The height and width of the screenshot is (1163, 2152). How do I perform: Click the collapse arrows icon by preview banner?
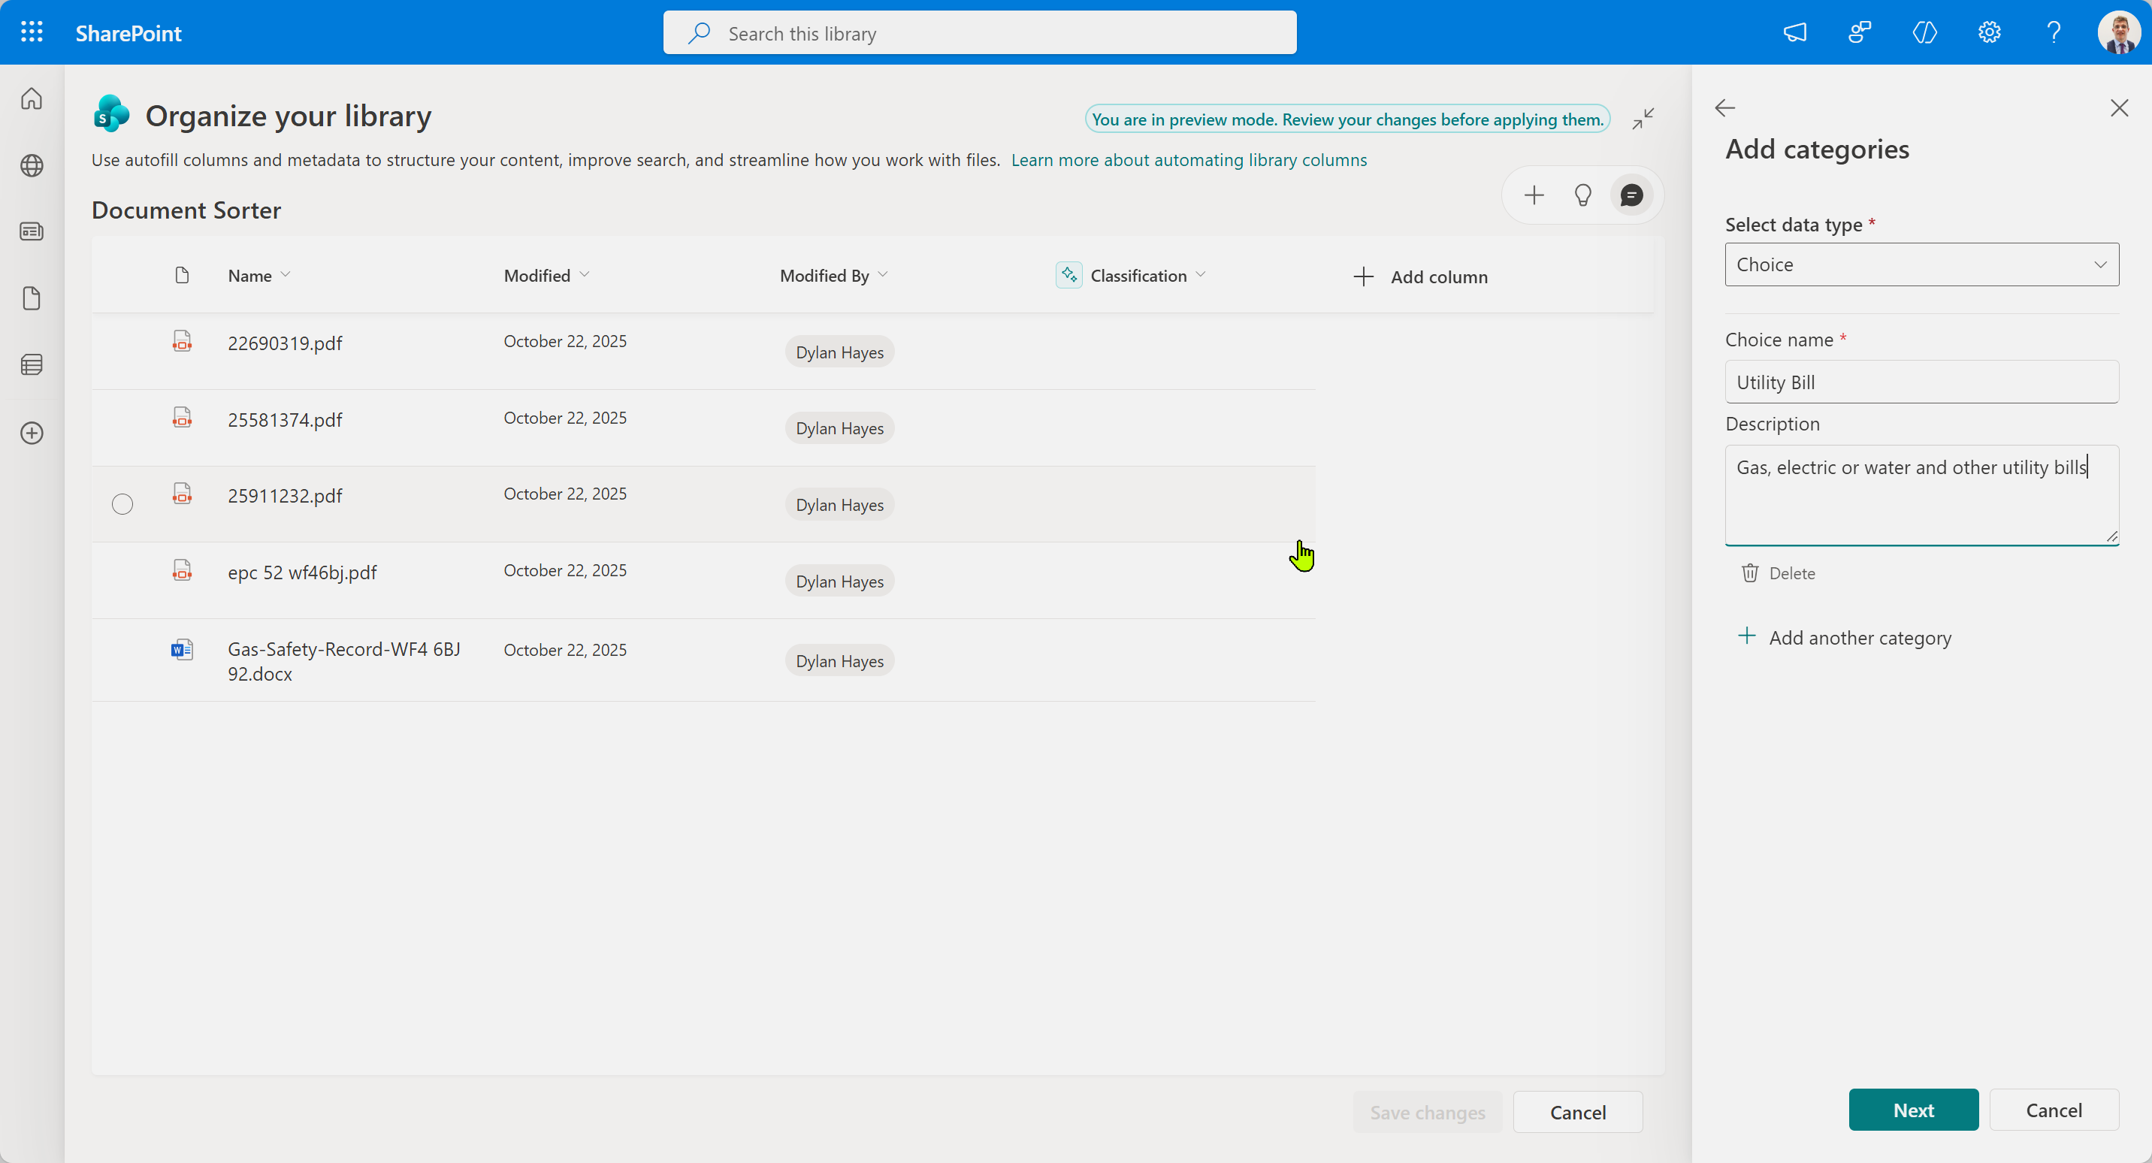[1643, 119]
